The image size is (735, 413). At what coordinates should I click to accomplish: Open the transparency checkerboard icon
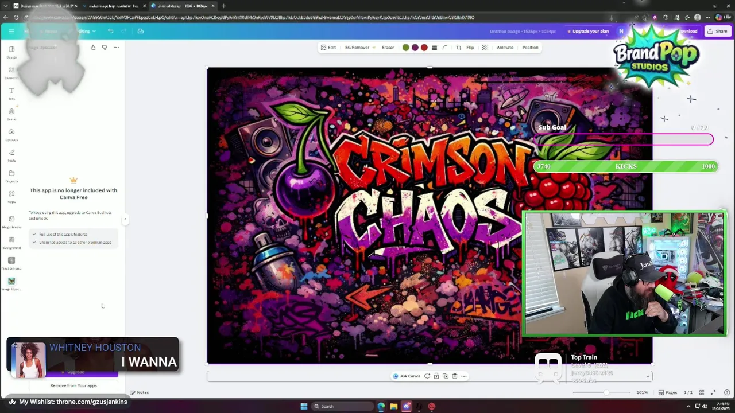485,48
